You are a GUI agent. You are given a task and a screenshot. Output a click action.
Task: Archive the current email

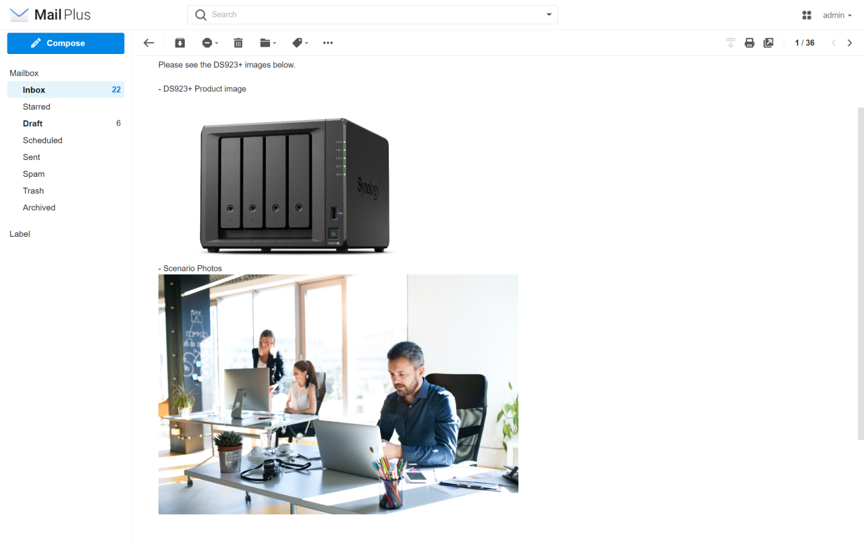point(180,43)
